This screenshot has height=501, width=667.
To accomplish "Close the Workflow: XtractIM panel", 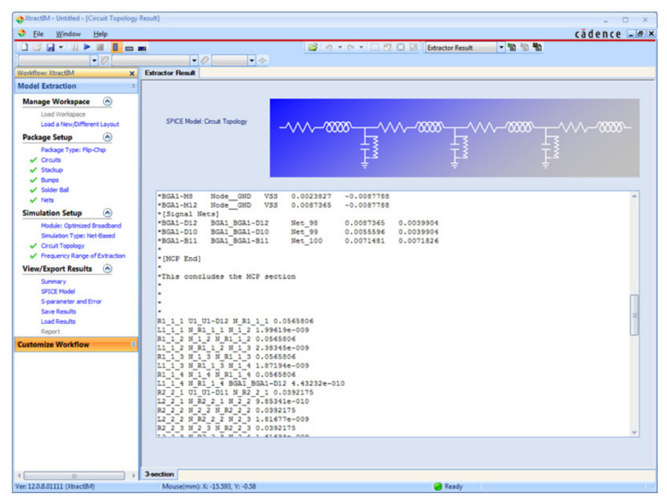I will click(x=132, y=73).
